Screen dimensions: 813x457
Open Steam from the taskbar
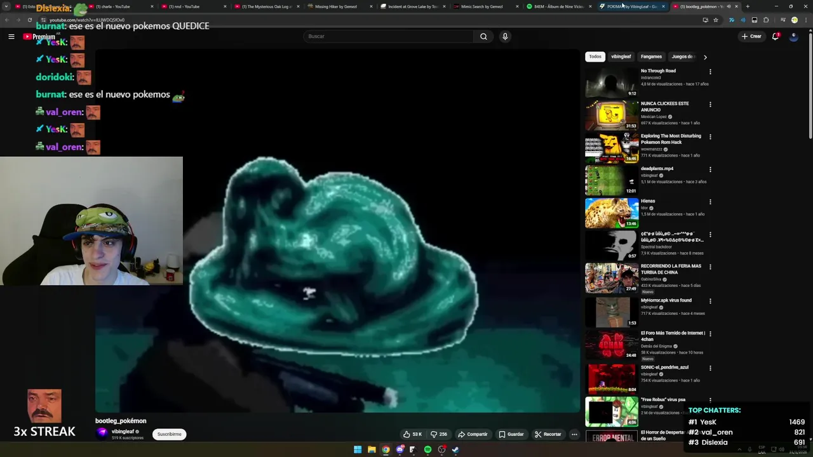[455, 449]
